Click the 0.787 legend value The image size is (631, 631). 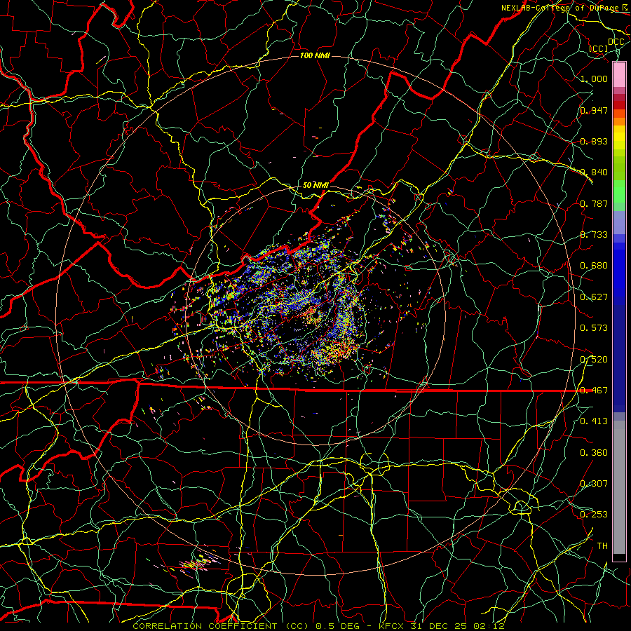pos(594,203)
